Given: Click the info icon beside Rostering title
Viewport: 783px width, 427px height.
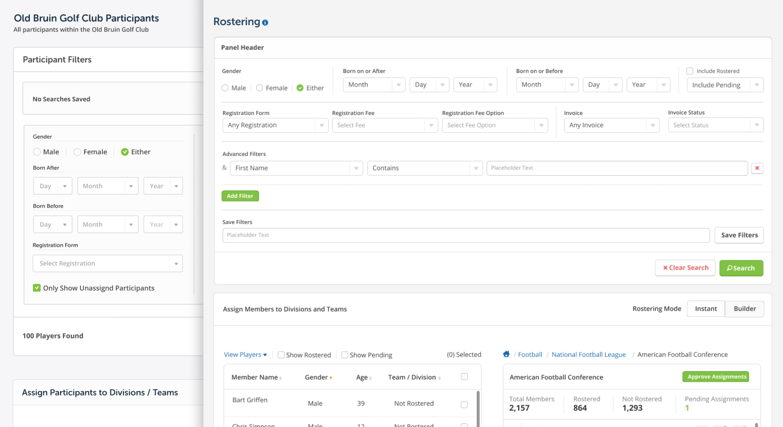Looking at the screenshot, I should pos(265,22).
